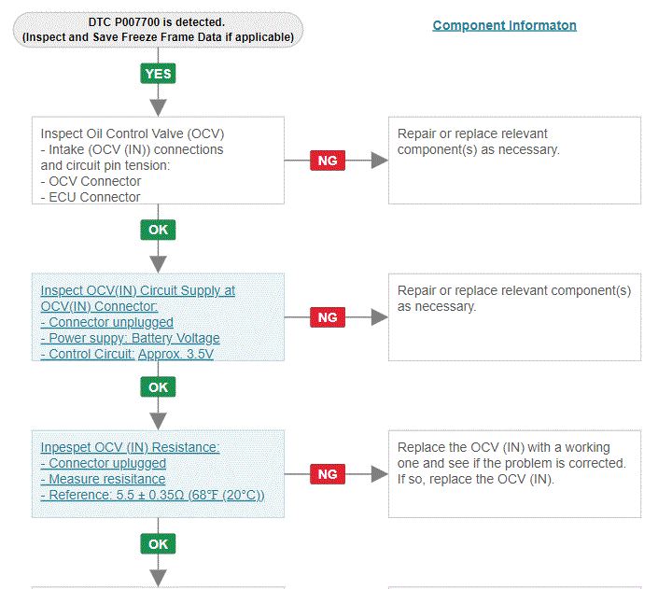Open Power suppy: Battery Voltage link

(x=130, y=338)
